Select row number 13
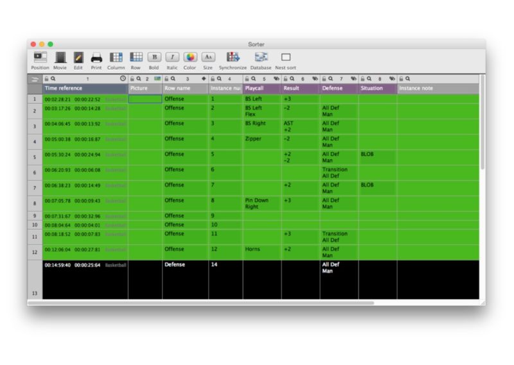 tap(35, 280)
